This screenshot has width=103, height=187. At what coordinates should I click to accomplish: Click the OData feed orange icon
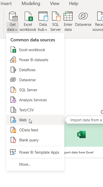pyautogui.click(x=13, y=130)
